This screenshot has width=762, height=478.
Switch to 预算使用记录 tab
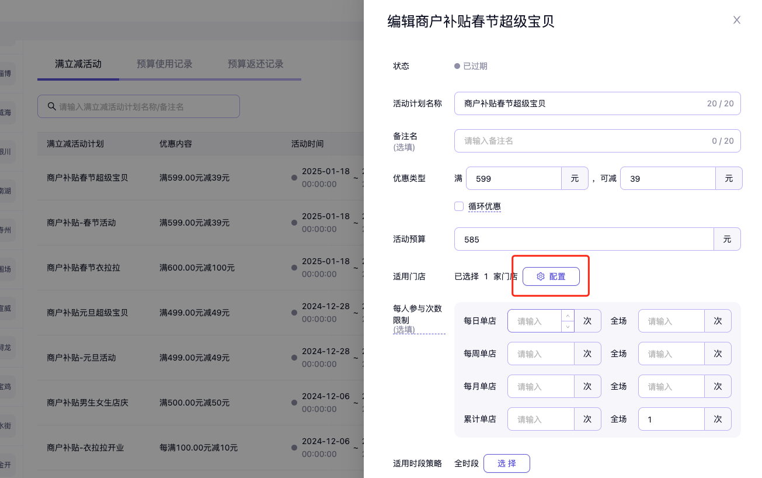pyautogui.click(x=164, y=64)
